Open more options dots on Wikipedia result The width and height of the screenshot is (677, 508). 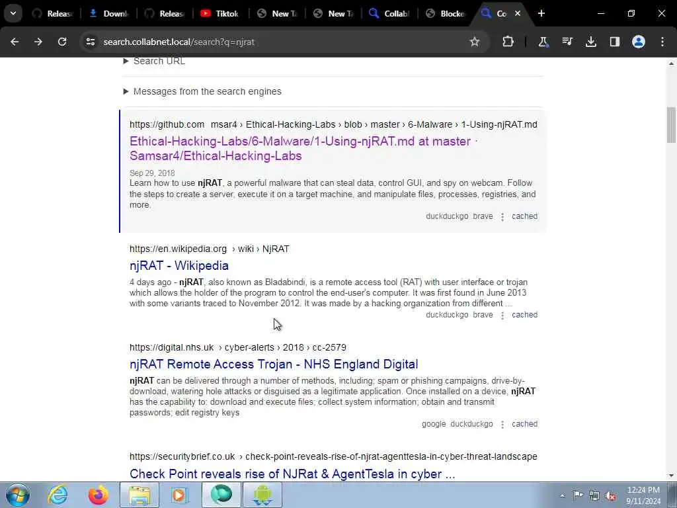(502, 316)
